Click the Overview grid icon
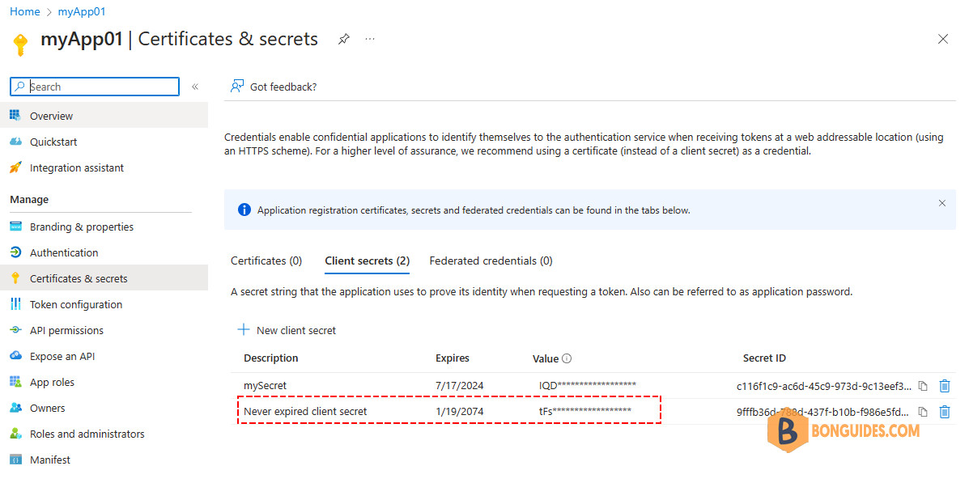 pos(16,116)
